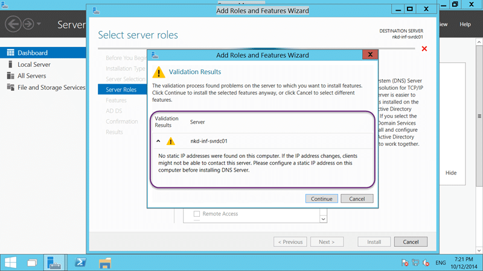Open the Installation Type wizard step

point(126,69)
